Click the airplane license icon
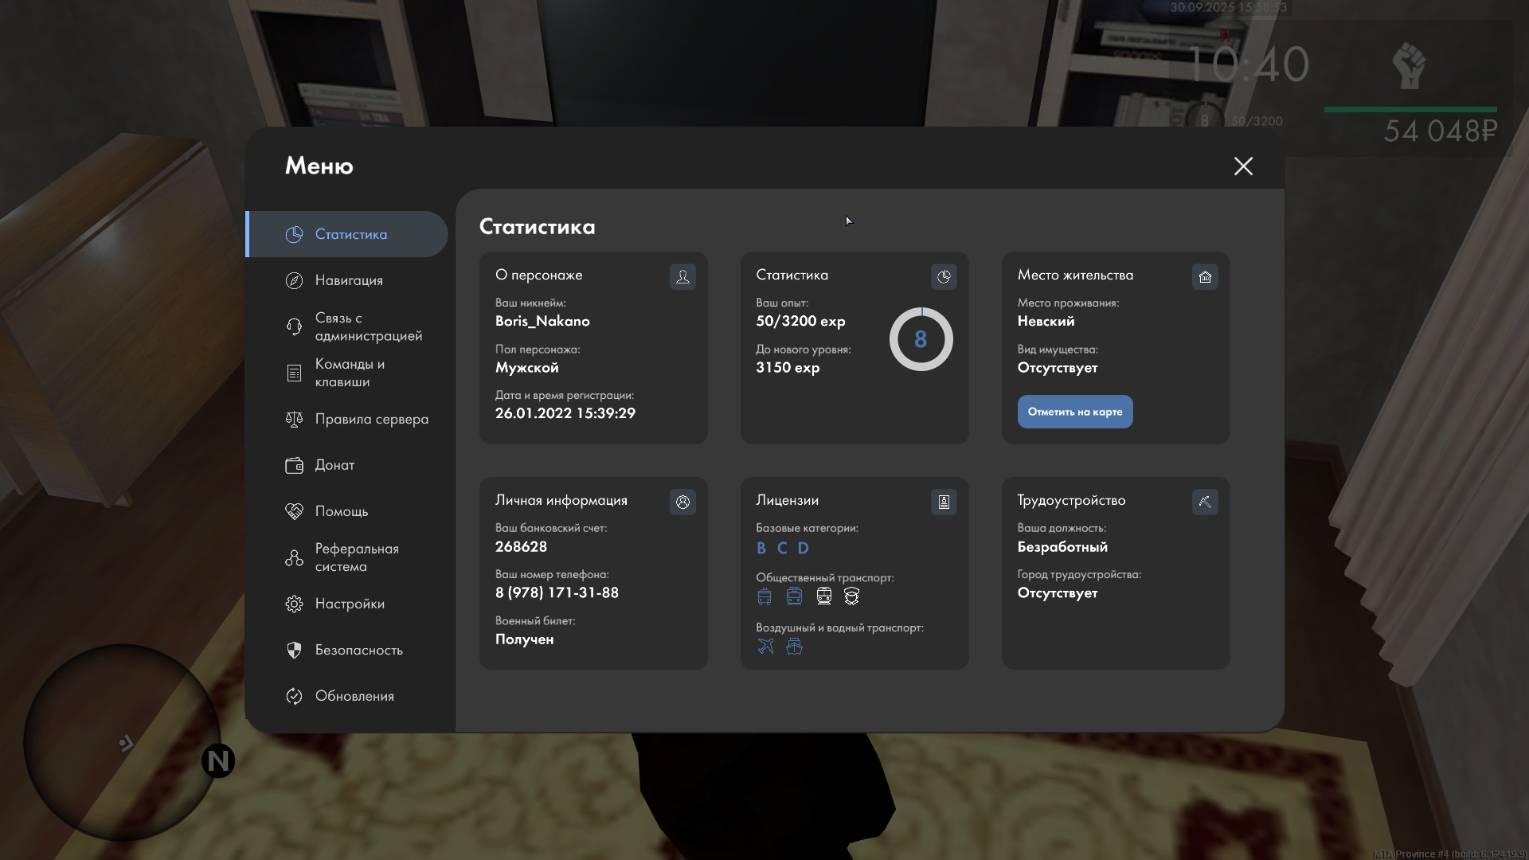1529x860 pixels. pyautogui.click(x=765, y=646)
